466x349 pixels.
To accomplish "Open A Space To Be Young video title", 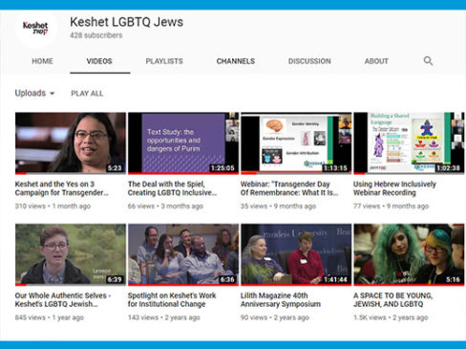I will pyautogui.click(x=392, y=299).
